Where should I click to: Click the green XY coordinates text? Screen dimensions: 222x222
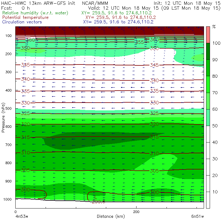(x=116, y=13)
